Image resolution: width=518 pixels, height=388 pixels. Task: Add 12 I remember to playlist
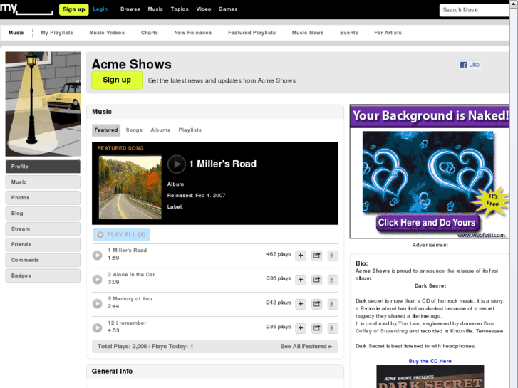(x=301, y=328)
